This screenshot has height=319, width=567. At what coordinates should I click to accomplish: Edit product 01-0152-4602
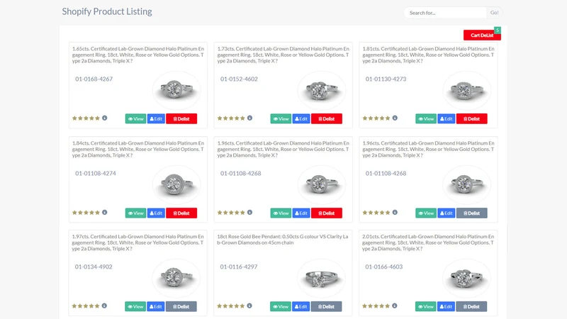[301, 118]
